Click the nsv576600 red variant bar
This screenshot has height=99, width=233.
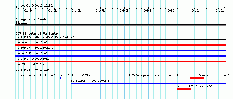click(x=120, y=61)
